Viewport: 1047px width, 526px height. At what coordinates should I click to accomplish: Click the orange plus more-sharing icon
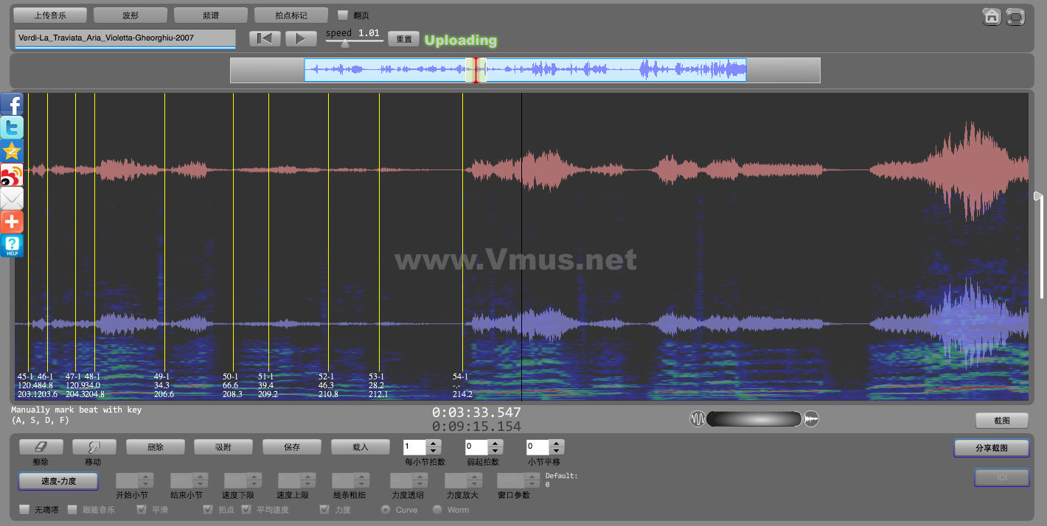[x=12, y=222]
